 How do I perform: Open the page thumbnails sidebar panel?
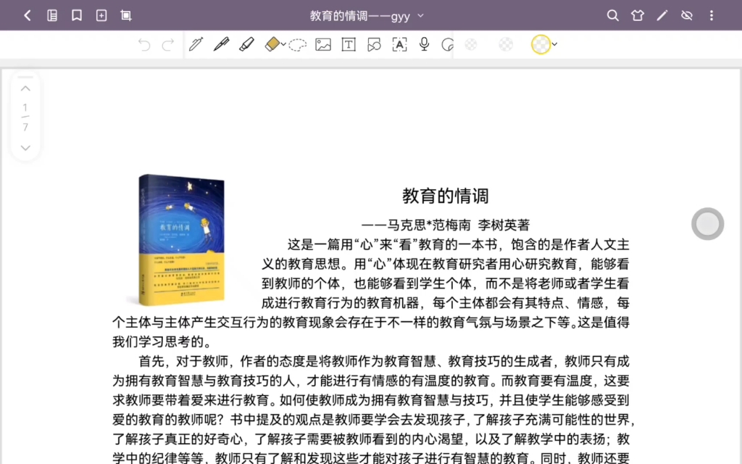pos(51,14)
